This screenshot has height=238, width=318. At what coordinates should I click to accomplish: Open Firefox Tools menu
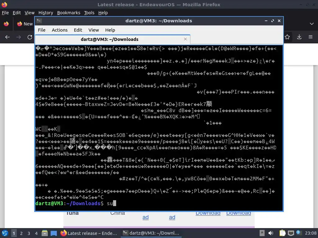point(89,13)
